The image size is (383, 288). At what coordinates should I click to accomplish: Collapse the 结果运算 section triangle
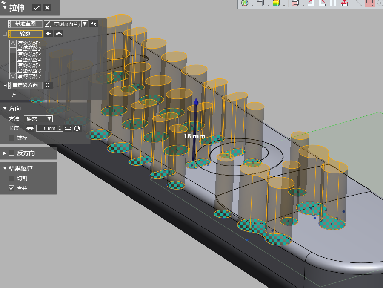5,168
